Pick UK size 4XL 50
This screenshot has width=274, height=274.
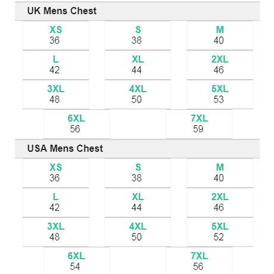(x=138, y=95)
